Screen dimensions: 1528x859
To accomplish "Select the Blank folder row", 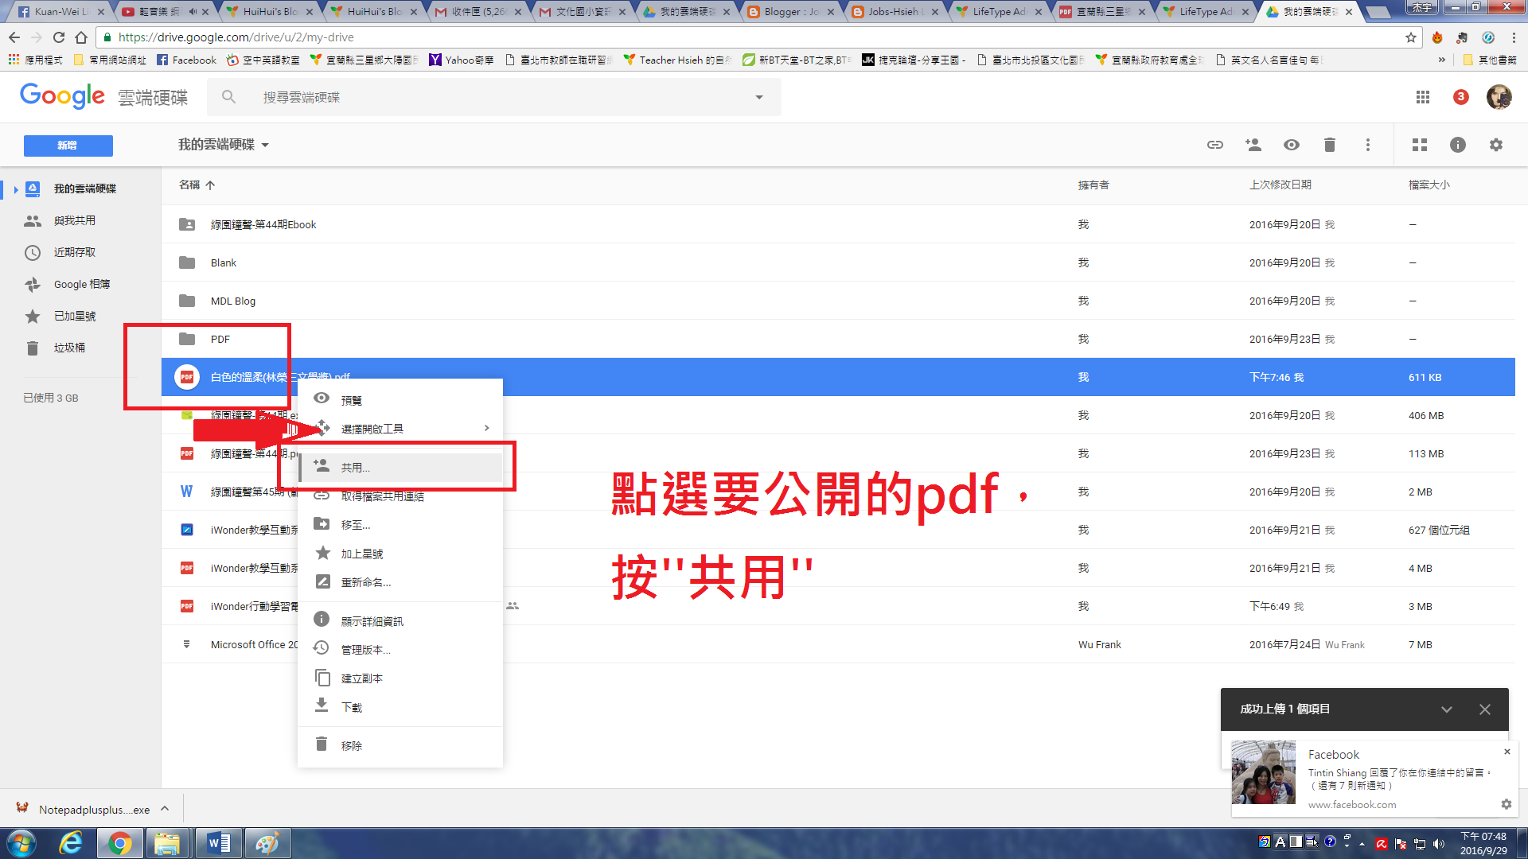I will pyautogui.click(x=838, y=262).
